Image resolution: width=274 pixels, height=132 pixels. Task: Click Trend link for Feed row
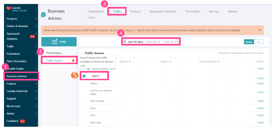(260, 108)
